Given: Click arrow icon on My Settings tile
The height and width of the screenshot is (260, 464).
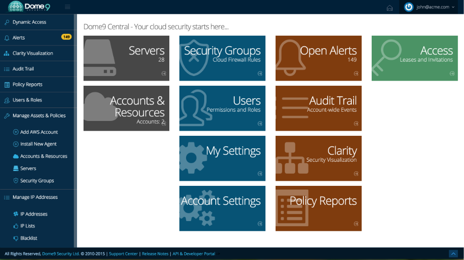Looking at the screenshot, I should point(260,174).
